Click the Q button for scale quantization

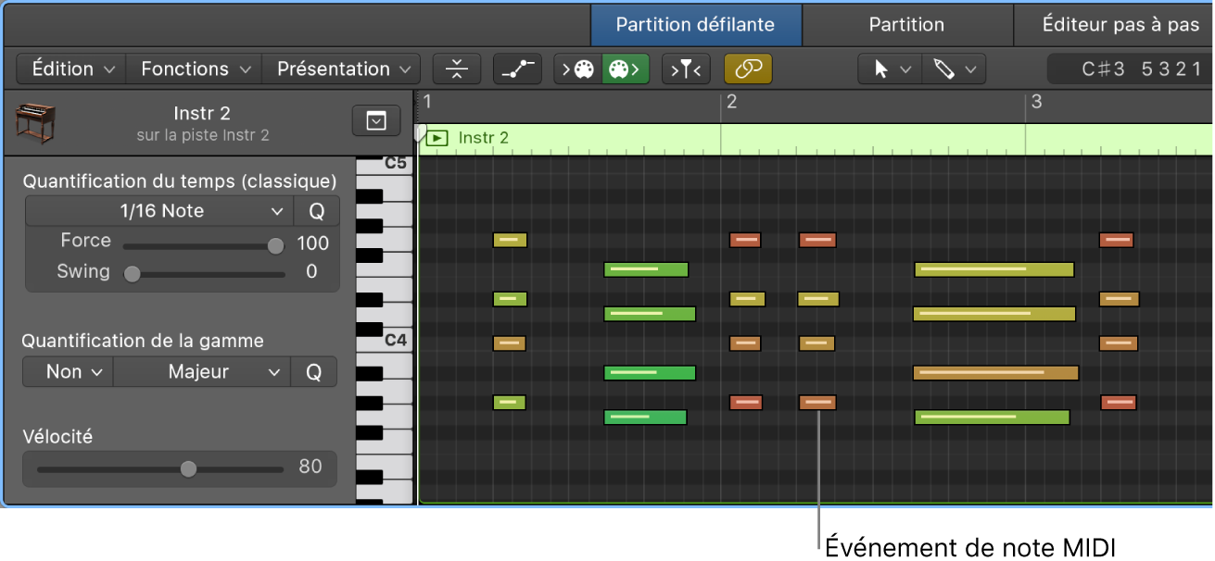[316, 371]
